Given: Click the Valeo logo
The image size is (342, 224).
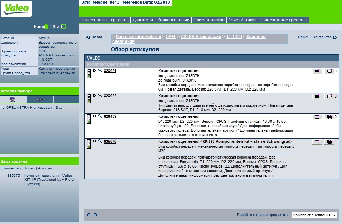Looking at the screenshot, I should (16, 9).
